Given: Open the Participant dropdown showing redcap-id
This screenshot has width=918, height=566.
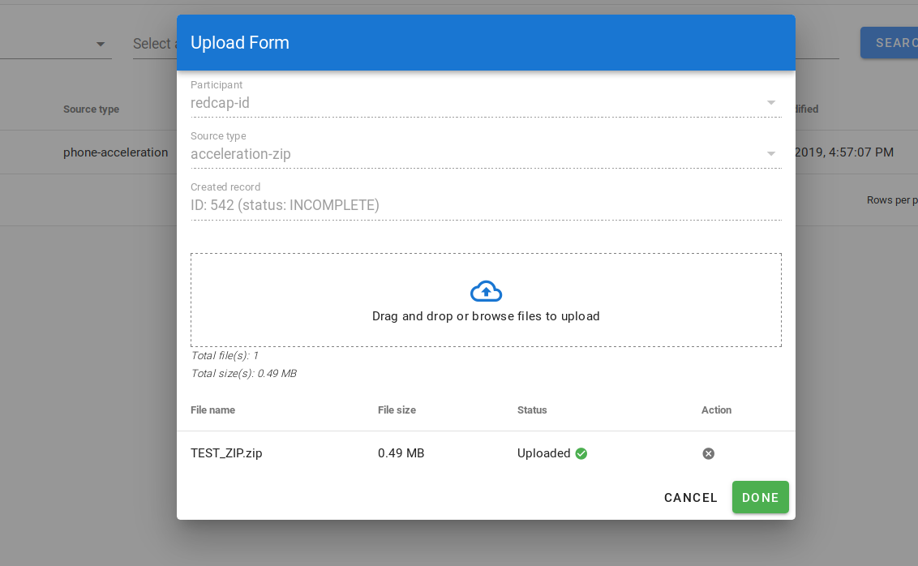Looking at the screenshot, I should (x=770, y=102).
